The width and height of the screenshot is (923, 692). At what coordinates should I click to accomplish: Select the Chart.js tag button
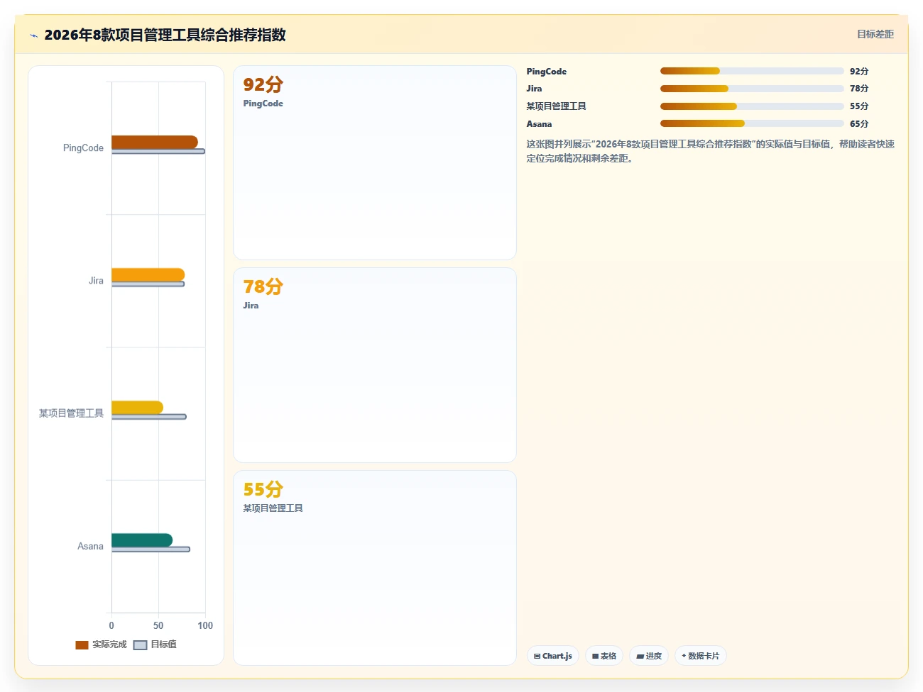(553, 656)
